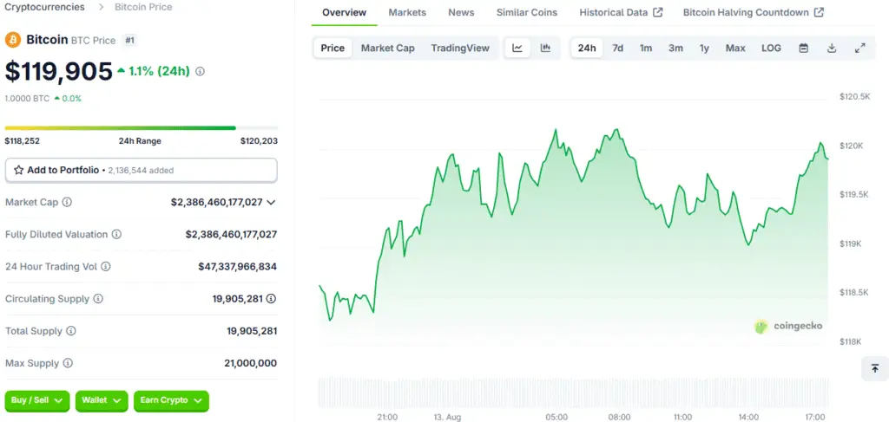This screenshot has width=889, height=422.
Task: Click the $118,252 range low value
Action: pyautogui.click(x=22, y=141)
